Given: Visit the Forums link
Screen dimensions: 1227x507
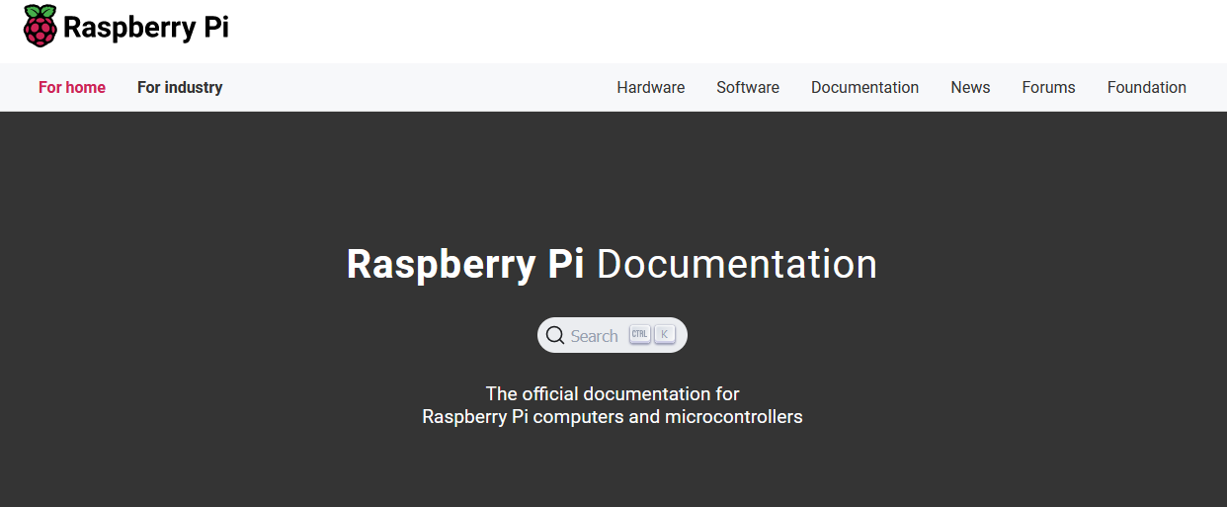Looking at the screenshot, I should click(x=1048, y=87).
